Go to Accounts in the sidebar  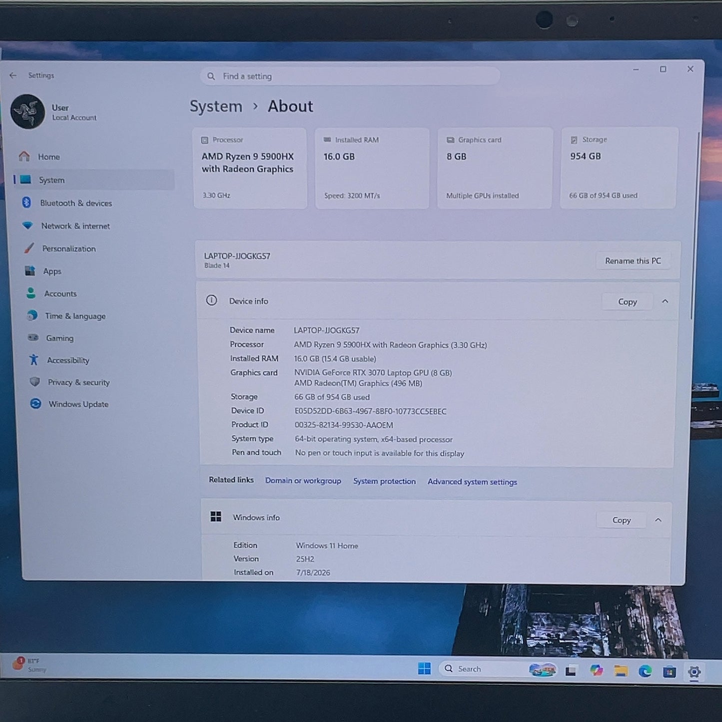pyautogui.click(x=60, y=293)
